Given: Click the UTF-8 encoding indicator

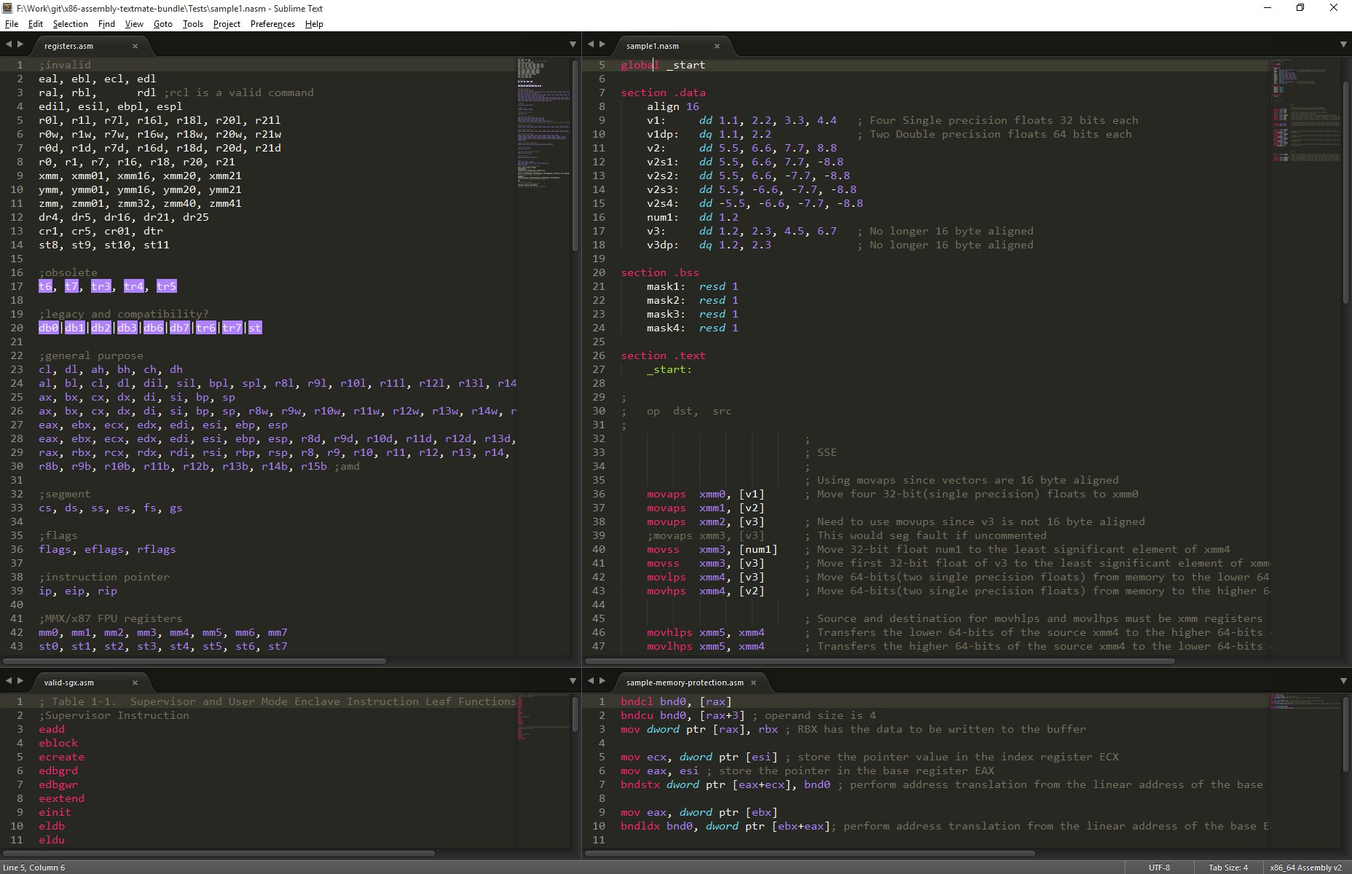Looking at the screenshot, I should [x=1159, y=867].
